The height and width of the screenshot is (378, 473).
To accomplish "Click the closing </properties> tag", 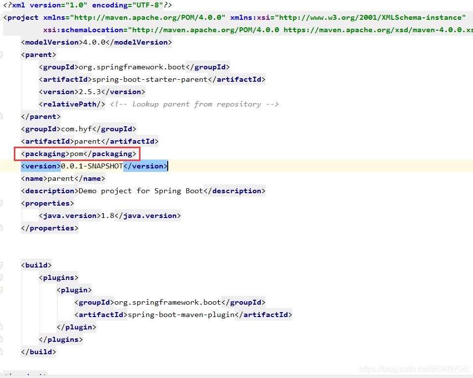I will (x=50, y=228).
